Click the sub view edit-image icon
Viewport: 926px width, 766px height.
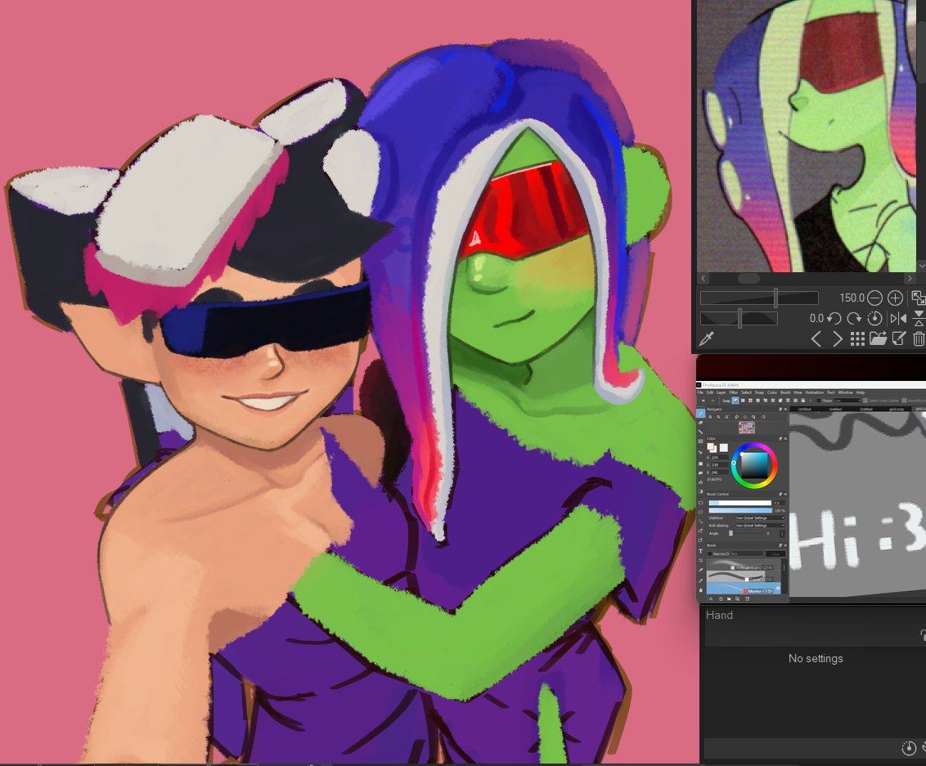tap(899, 338)
